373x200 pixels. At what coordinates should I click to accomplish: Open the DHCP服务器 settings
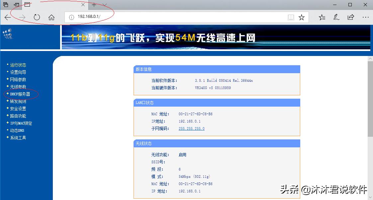20,94
